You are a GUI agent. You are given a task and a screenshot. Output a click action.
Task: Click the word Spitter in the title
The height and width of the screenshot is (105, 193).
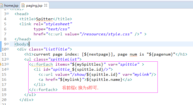click(44, 19)
